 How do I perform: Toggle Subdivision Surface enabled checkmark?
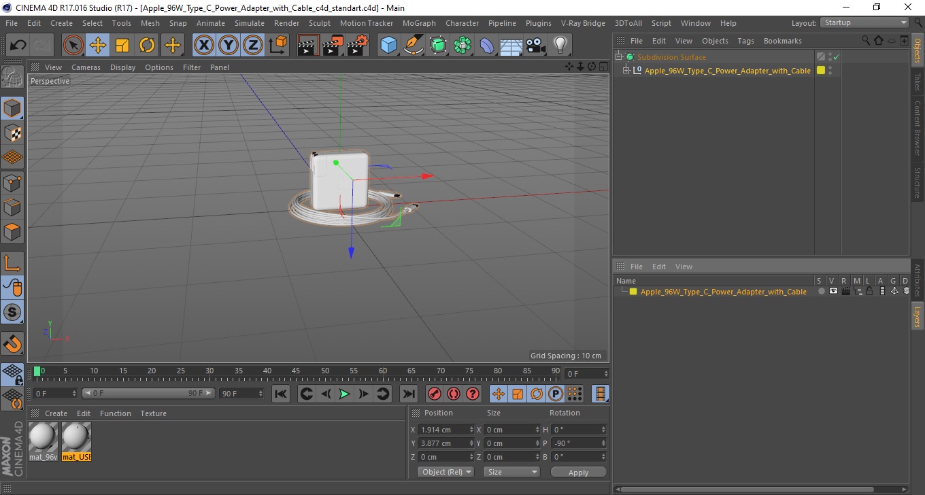click(x=836, y=57)
